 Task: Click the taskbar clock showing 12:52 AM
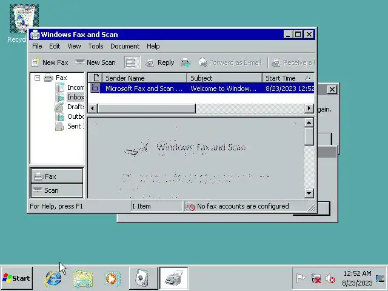point(357,278)
